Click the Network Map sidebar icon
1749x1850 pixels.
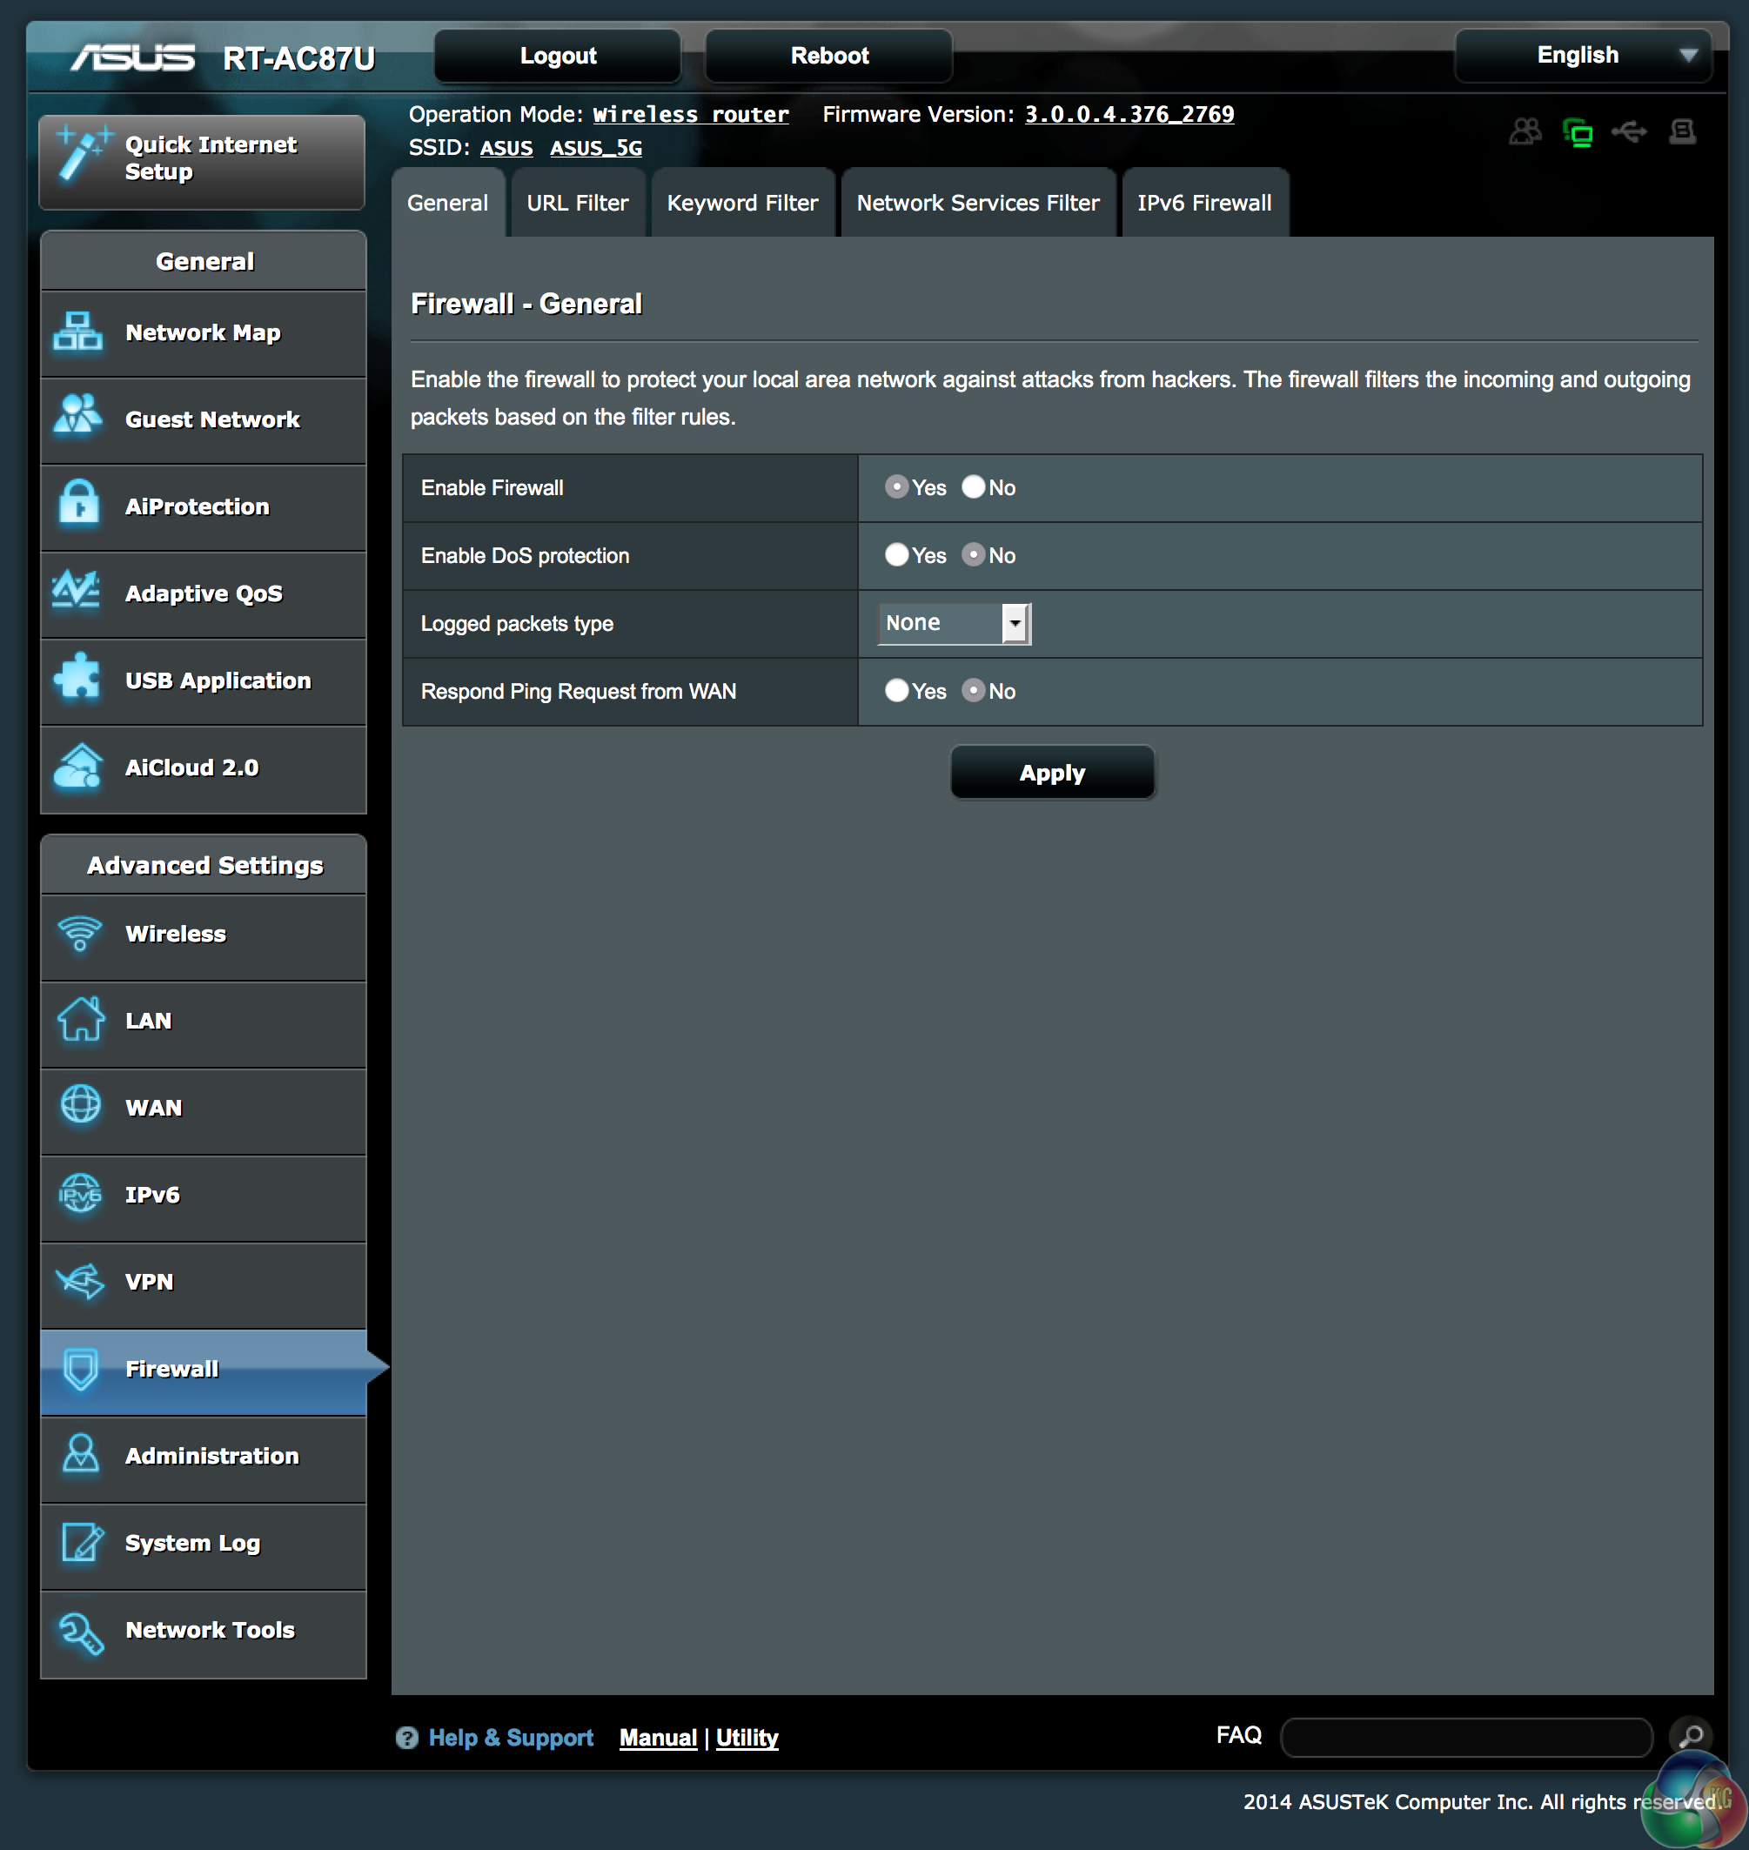coord(77,332)
